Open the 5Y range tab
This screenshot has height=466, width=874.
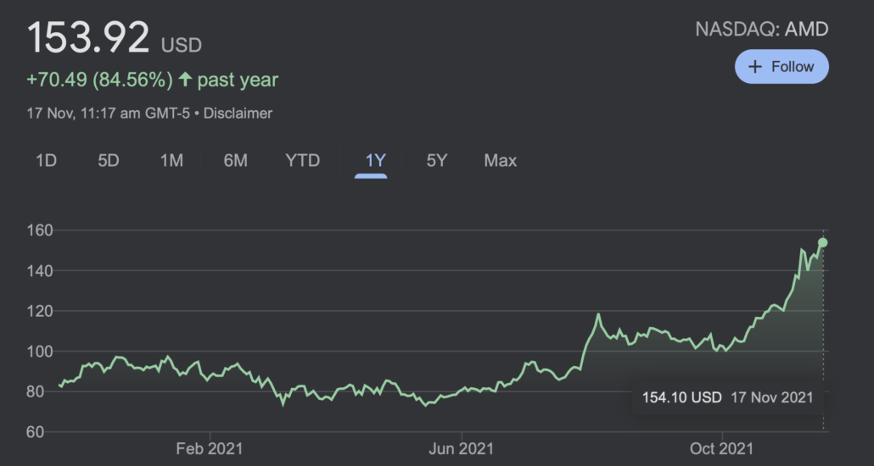437,161
